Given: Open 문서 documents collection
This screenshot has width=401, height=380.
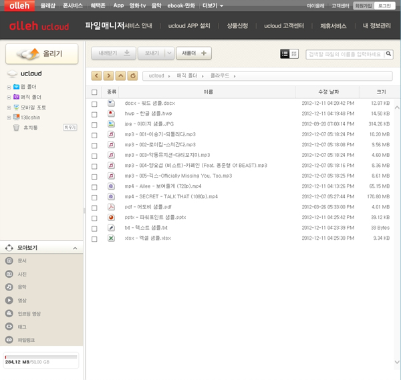Looking at the screenshot, I should point(22,260).
